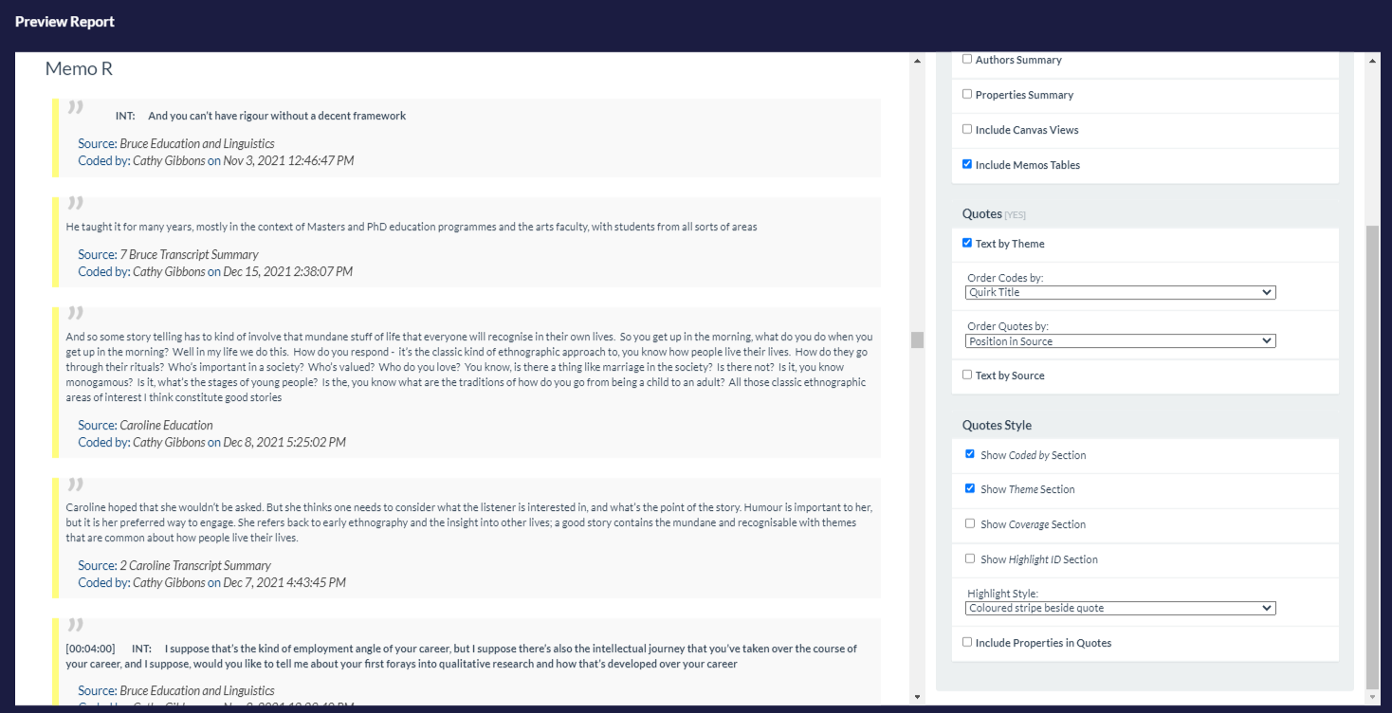Click down arrow of options panel scrollbar
This screenshot has width=1392, height=713.
coord(1373,698)
